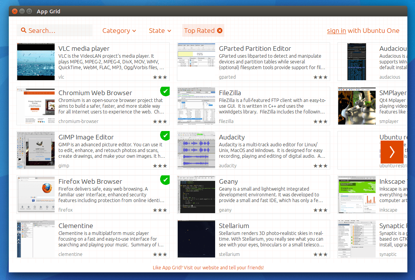
Task: Click the search magnifier icon
Action: pos(24,30)
